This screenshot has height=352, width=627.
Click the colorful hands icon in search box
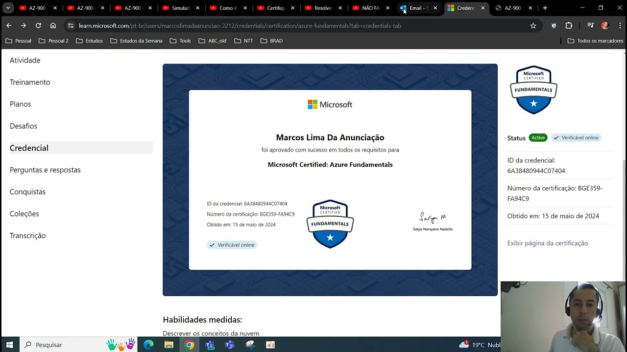121,344
